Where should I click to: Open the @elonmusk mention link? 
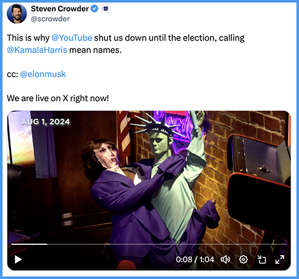tap(43, 74)
